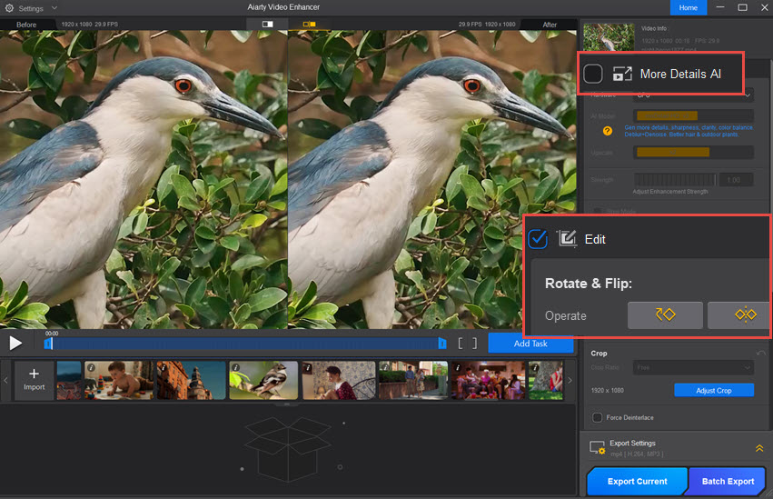Set trim end with right bracket icon
This screenshot has width=773, height=499.
coord(474,344)
